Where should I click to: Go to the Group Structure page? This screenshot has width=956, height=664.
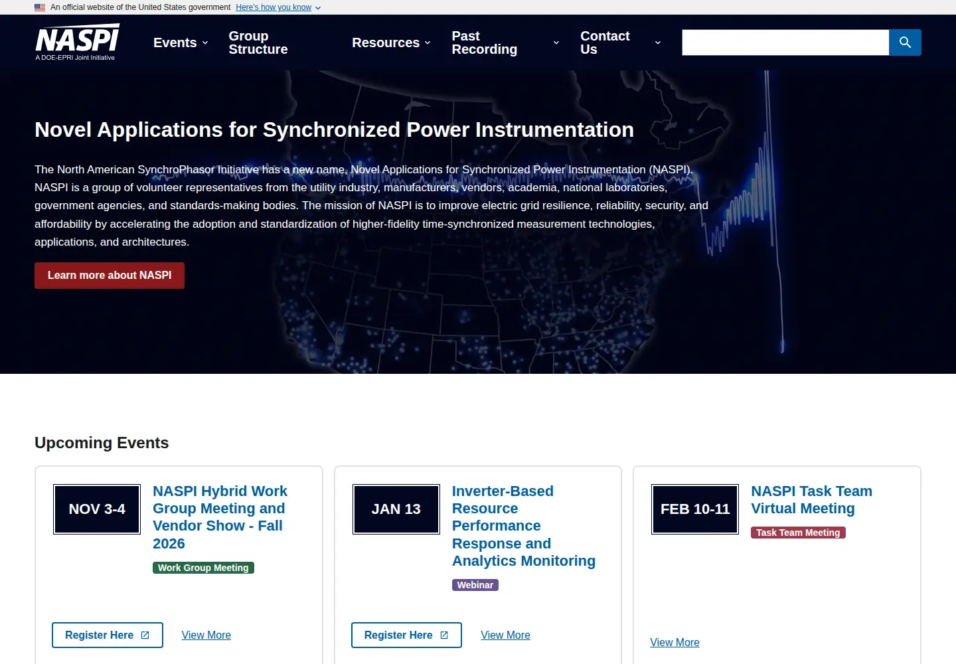click(258, 42)
